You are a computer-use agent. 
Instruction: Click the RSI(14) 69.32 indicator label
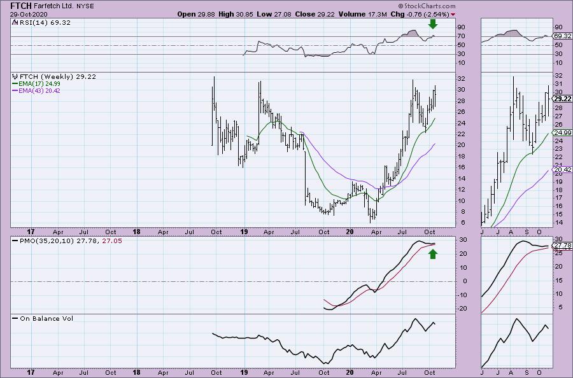pyautogui.click(x=45, y=23)
